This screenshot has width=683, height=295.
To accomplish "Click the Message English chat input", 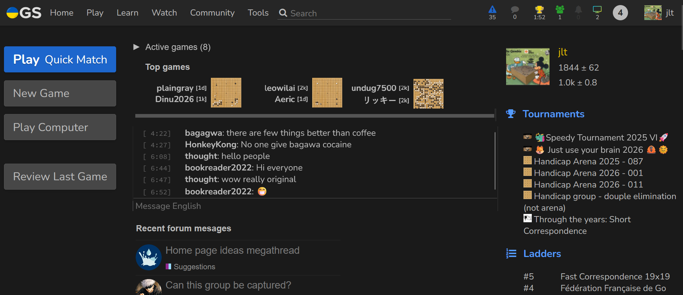I will [315, 206].
